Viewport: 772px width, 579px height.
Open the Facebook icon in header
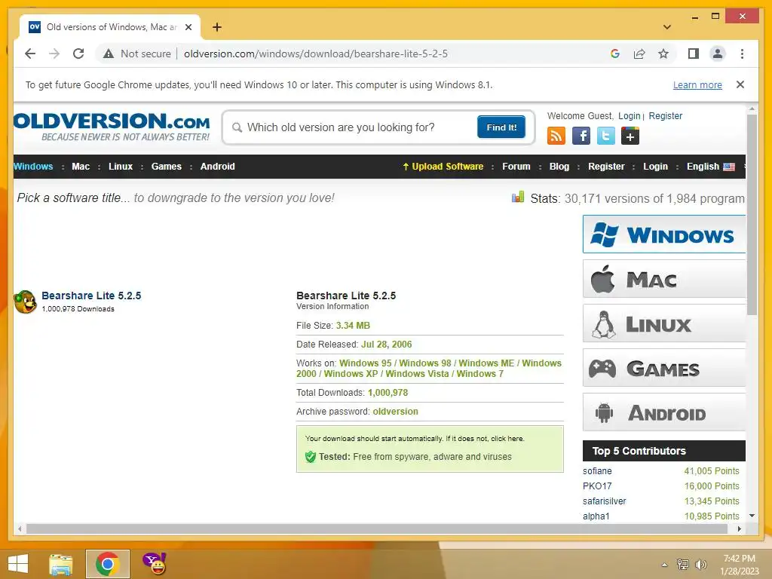pos(581,136)
